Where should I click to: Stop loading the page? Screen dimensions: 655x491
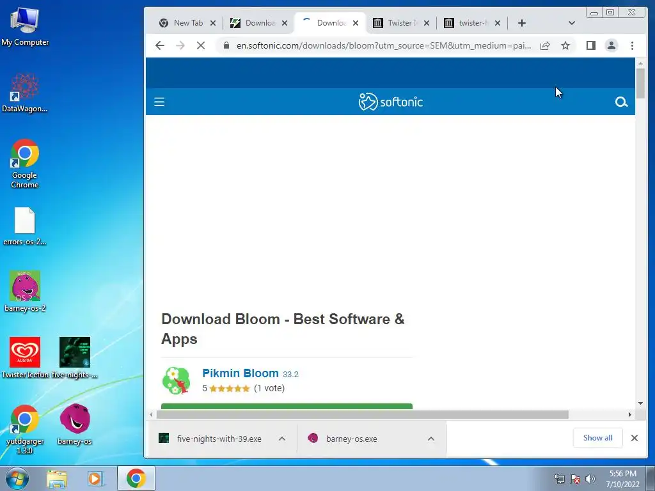[201, 45]
